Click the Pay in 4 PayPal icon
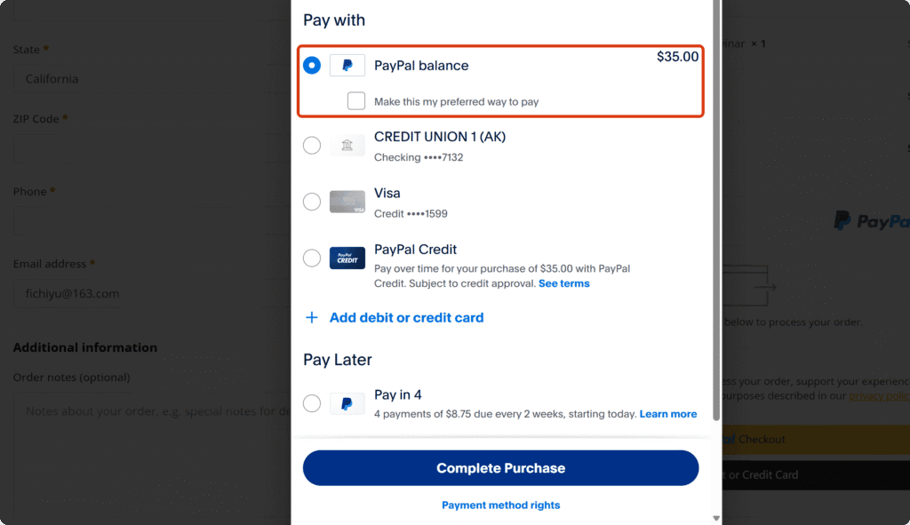 click(347, 404)
